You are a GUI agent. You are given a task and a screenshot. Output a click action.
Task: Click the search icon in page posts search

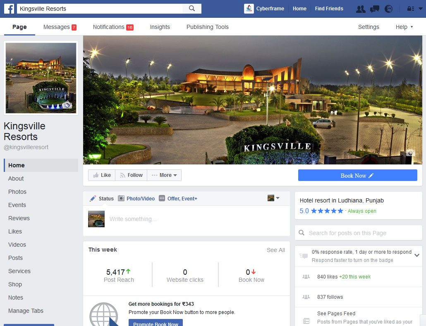click(302, 233)
